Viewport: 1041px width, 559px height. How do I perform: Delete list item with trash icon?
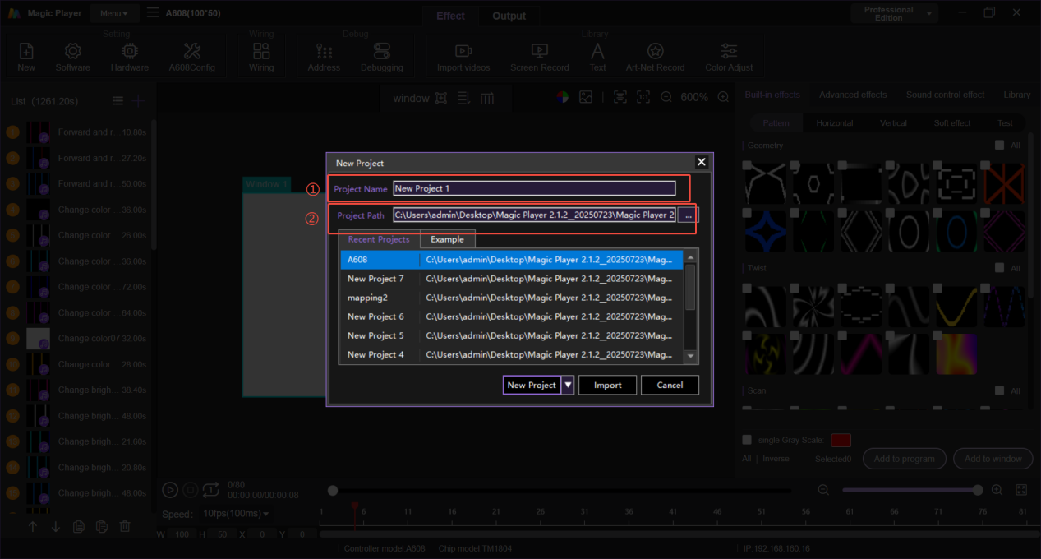point(125,527)
